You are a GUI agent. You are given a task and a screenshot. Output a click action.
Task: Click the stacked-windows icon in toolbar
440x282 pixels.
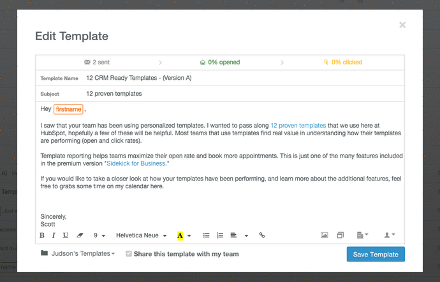(x=341, y=235)
